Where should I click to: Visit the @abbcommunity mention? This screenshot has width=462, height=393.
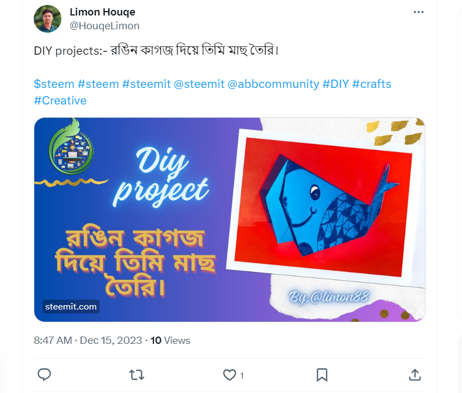coord(273,84)
